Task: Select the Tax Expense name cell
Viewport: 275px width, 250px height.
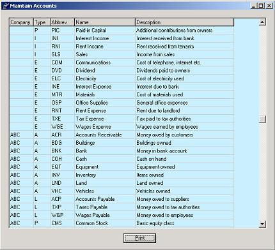Action: pos(105,119)
